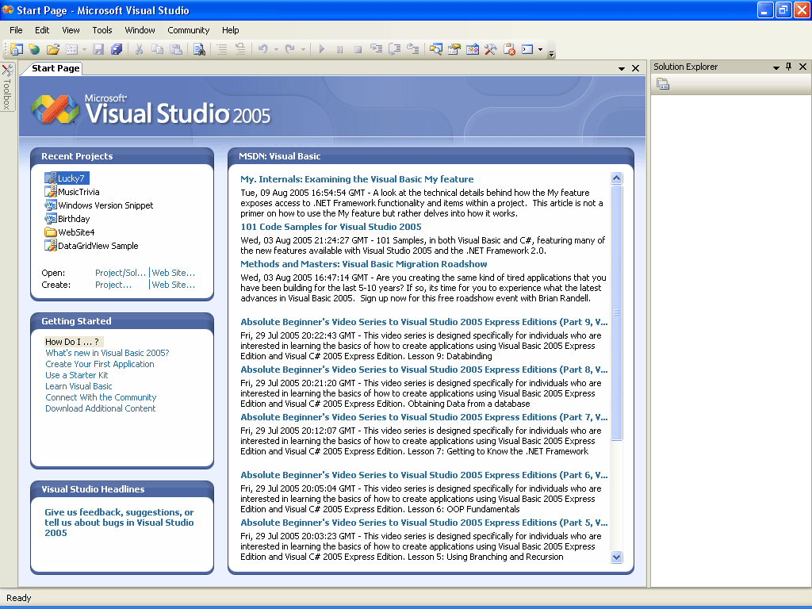812x609 pixels.
Task: Click the Open File folder icon
Action: [x=53, y=49]
